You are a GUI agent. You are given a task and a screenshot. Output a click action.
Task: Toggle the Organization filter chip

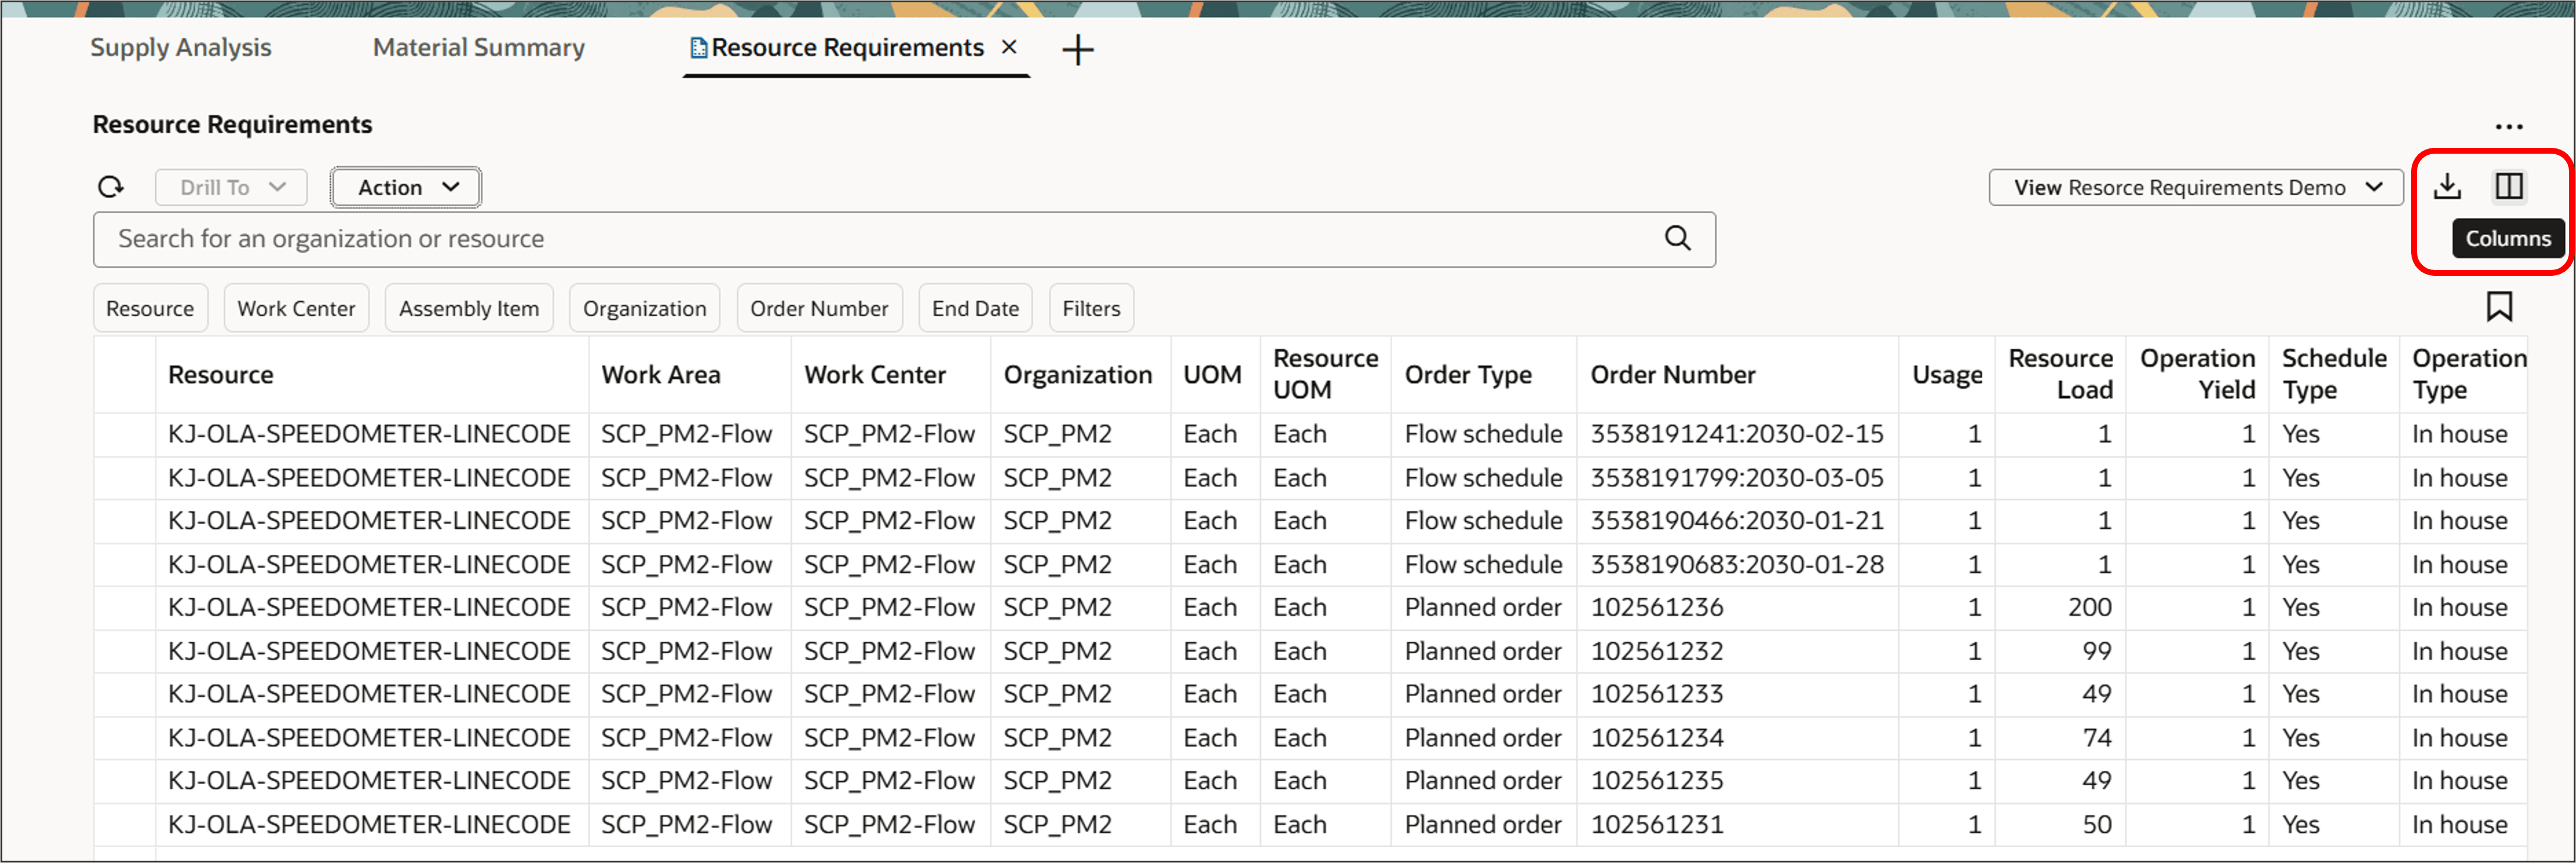pos(644,307)
